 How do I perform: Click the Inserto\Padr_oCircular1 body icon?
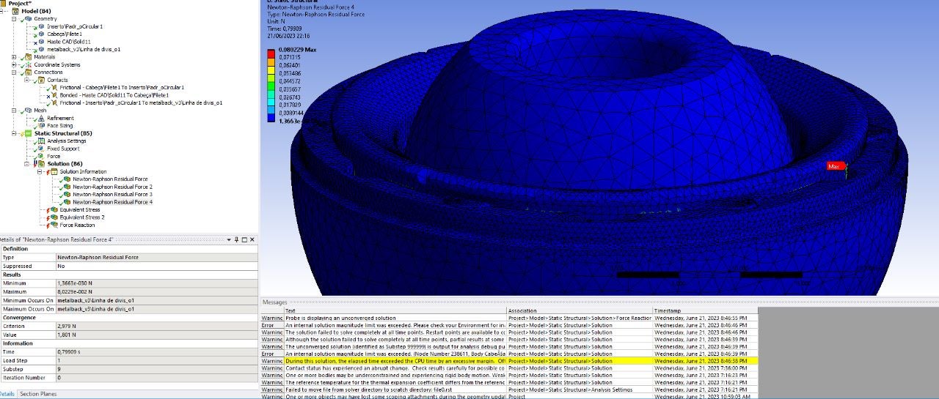(41, 26)
